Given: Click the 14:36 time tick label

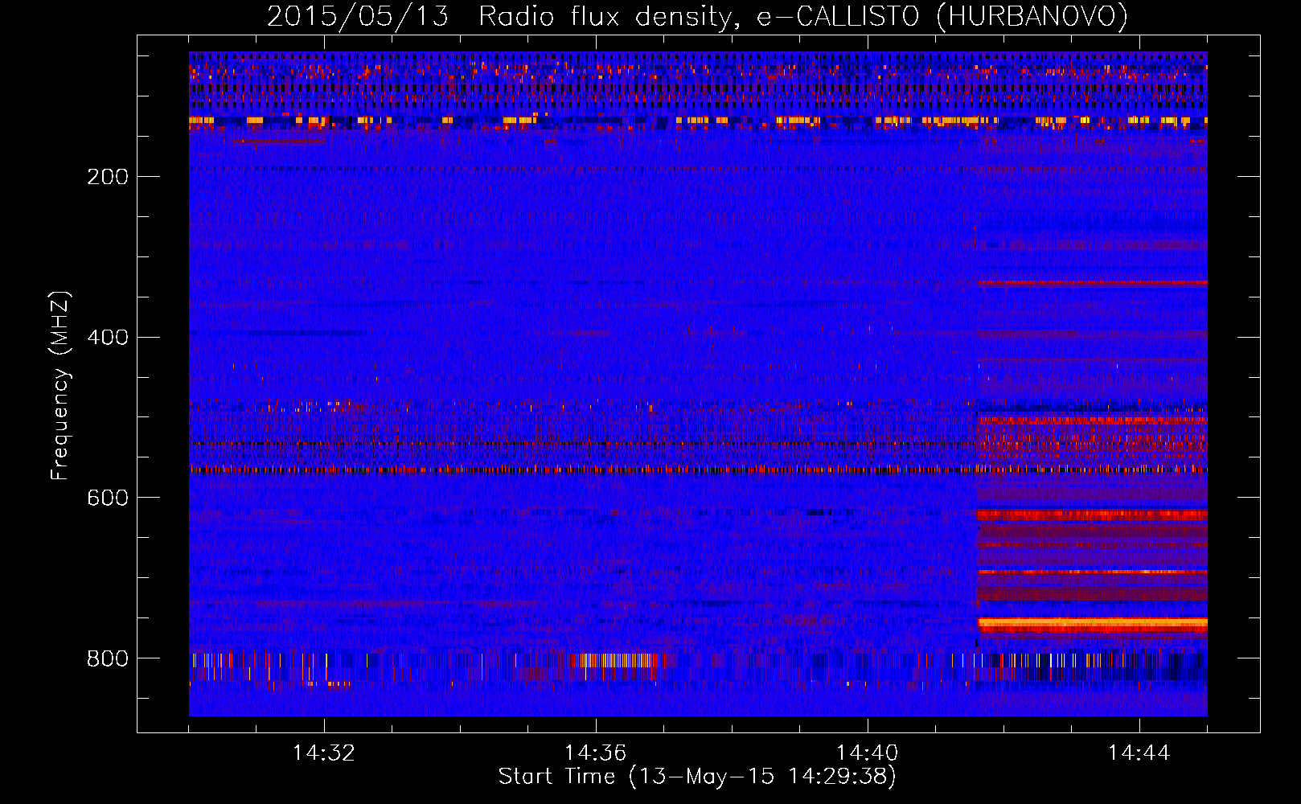Looking at the screenshot, I should point(596,753).
